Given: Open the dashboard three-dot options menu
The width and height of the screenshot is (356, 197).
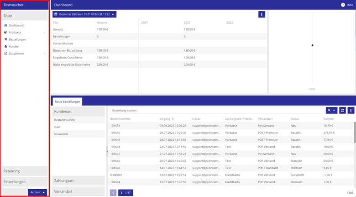Looking at the screenshot, I should pyautogui.click(x=262, y=14).
